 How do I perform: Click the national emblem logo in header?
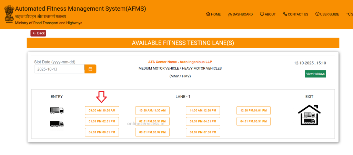point(9,14)
